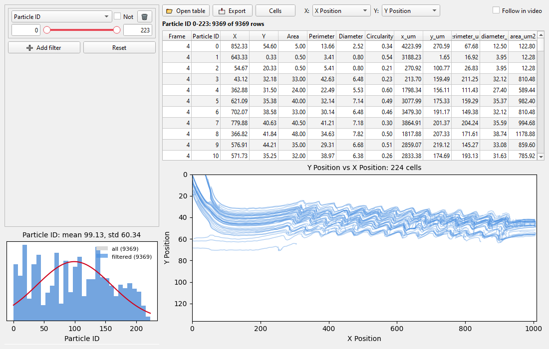Click the Area column header
Screen dimensions: 549x349
(x=292, y=36)
